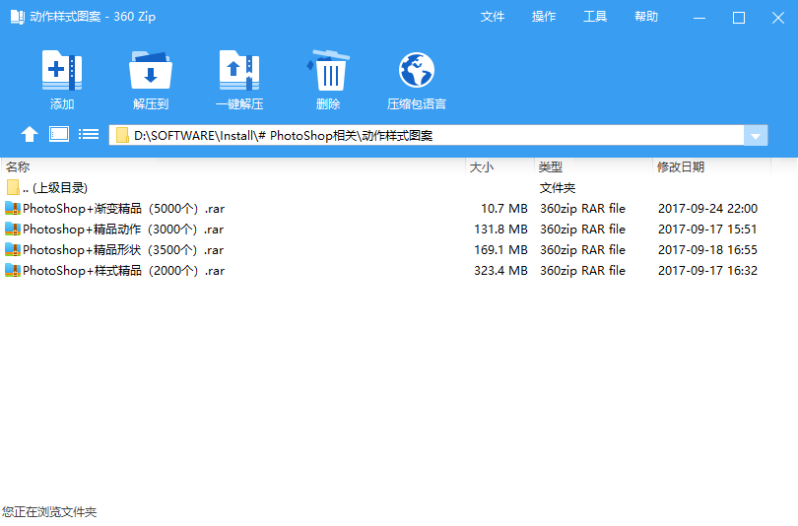
Task: Sort files by the 修改日期 column header
Action: (x=681, y=167)
